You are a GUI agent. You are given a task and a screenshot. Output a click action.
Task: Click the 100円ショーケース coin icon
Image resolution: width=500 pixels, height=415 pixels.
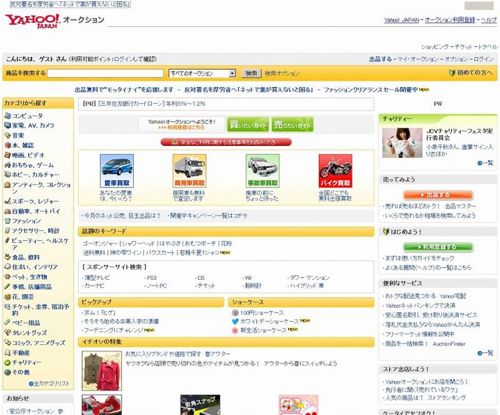[x=235, y=313]
